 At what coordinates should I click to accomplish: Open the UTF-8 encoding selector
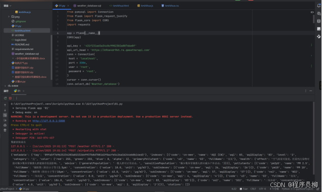[x=262, y=189]
